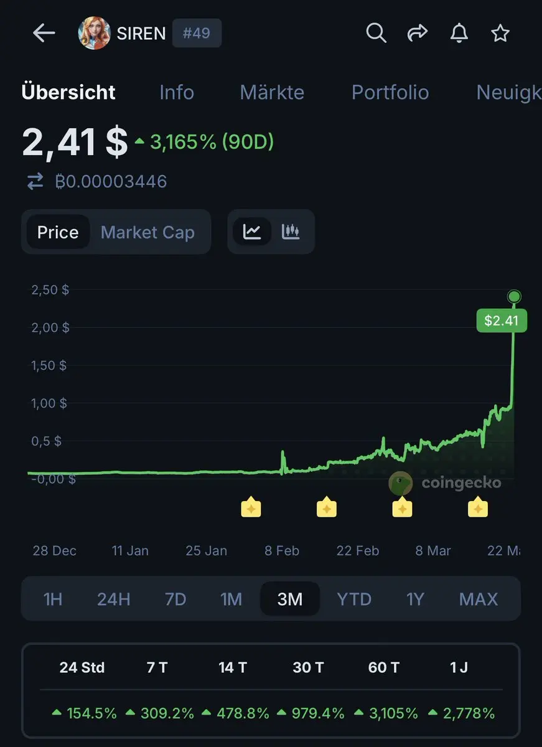The image size is (542, 747).
Task: Open the Info tab
Action: click(x=177, y=92)
